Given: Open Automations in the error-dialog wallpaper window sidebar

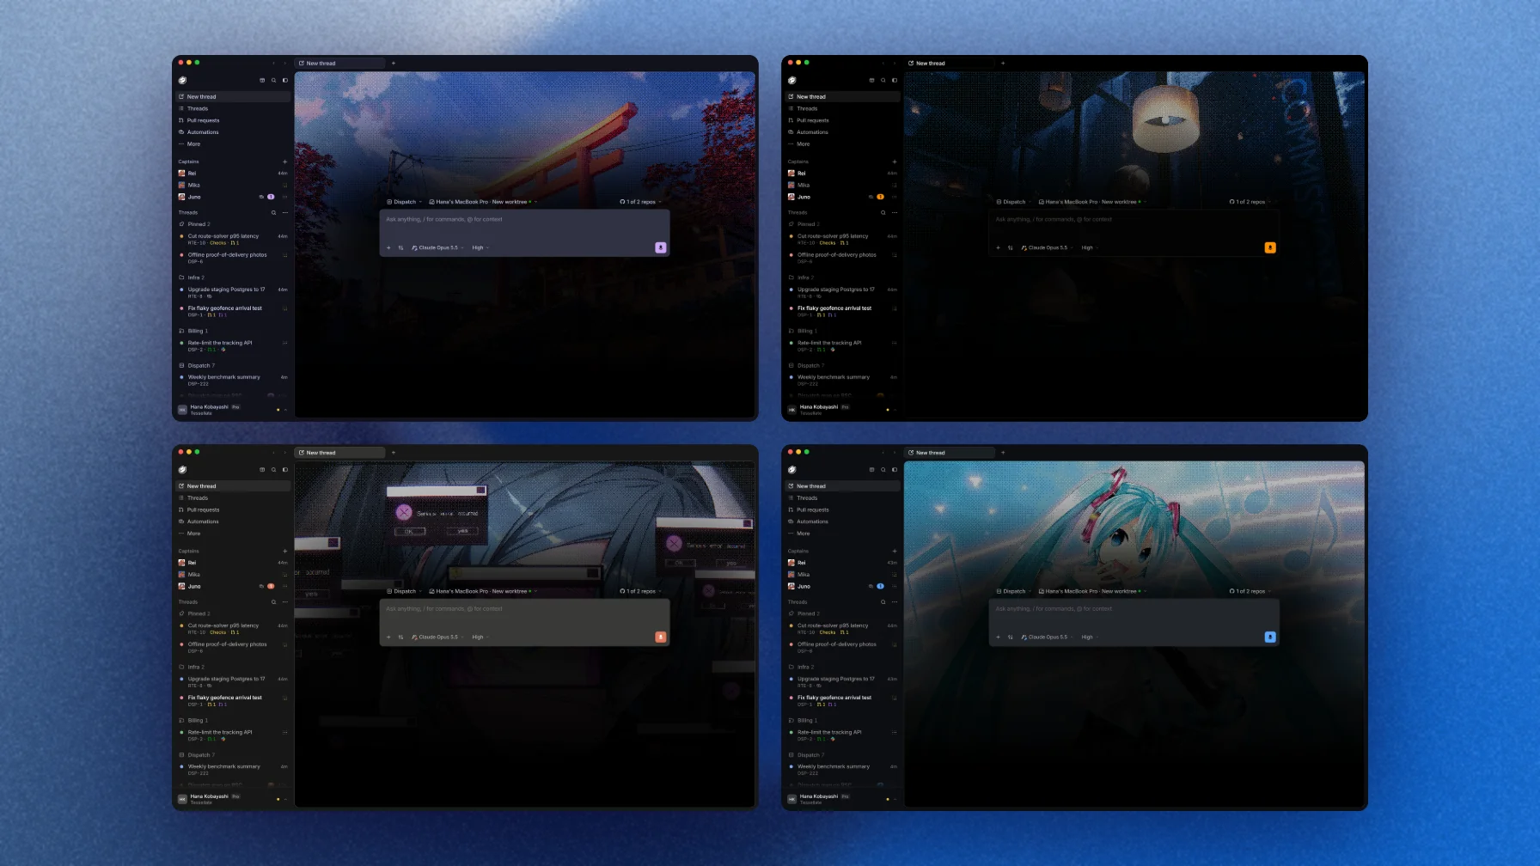Looking at the screenshot, I should [233, 521].
